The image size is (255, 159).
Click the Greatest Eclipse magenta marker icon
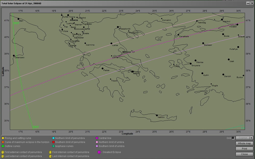pos(99,152)
